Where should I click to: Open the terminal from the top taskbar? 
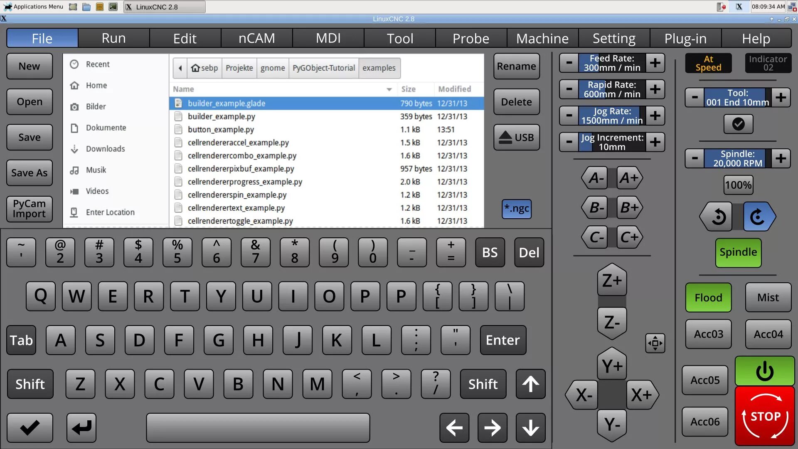112,7
